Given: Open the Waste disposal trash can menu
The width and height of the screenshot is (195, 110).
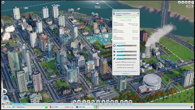Looking at the screenshot, I should click(103, 102).
